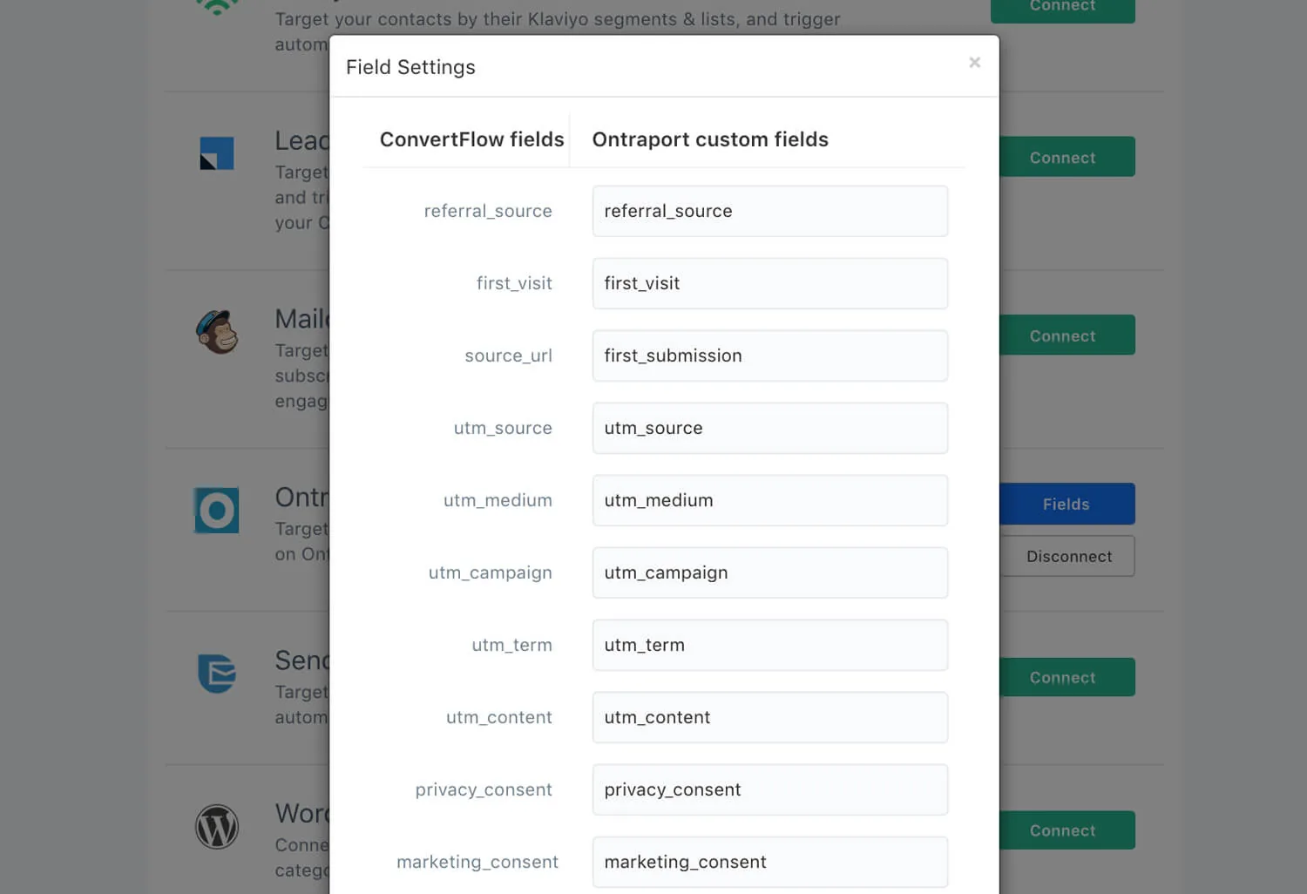1307x894 pixels.
Task: Edit the utm_term Ontraport field
Action: pos(770,645)
